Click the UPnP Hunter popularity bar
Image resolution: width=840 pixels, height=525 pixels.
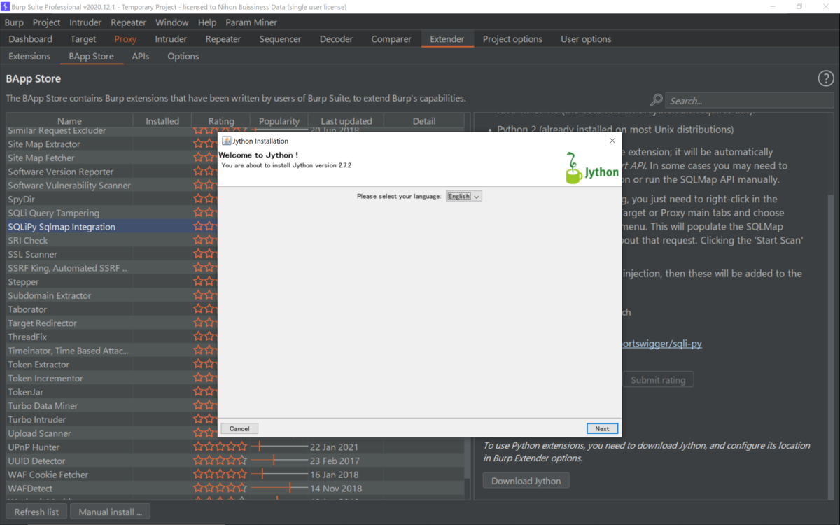279,447
